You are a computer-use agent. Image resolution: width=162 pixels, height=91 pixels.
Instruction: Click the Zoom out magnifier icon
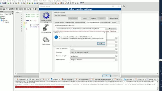30,9
